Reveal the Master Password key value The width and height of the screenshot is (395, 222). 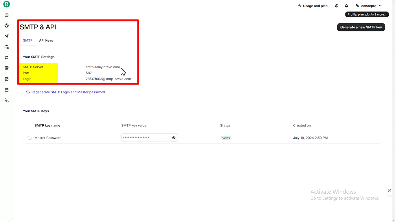coord(174,138)
